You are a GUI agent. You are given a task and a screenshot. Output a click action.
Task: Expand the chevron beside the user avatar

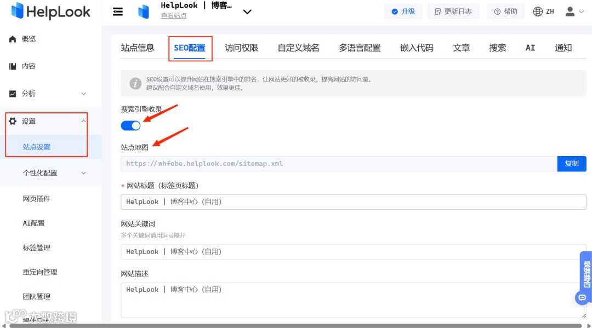[x=582, y=12]
